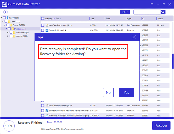The height and width of the screenshot is (134, 174).
Task: Sort by the Size column header
Action: click(92, 19)
